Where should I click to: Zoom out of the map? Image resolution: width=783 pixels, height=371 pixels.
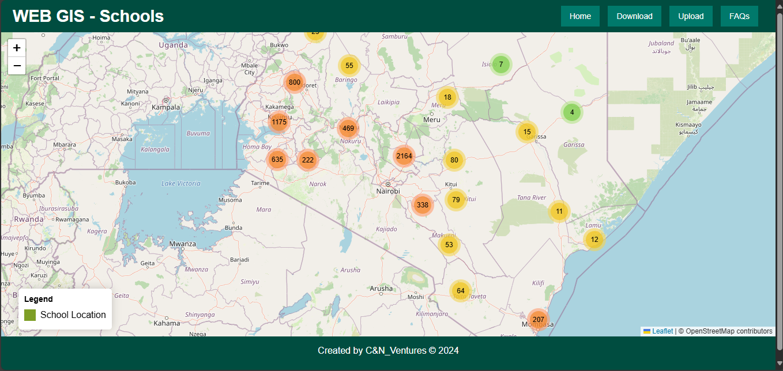click(17, 66)
